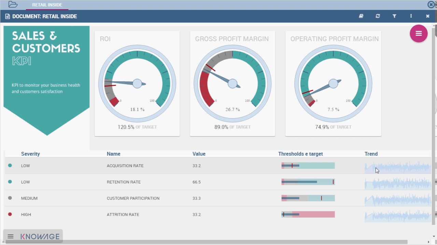Refresh the document with the reload icon
Viewport: 437px width, 245px height.
pos(378,16)
